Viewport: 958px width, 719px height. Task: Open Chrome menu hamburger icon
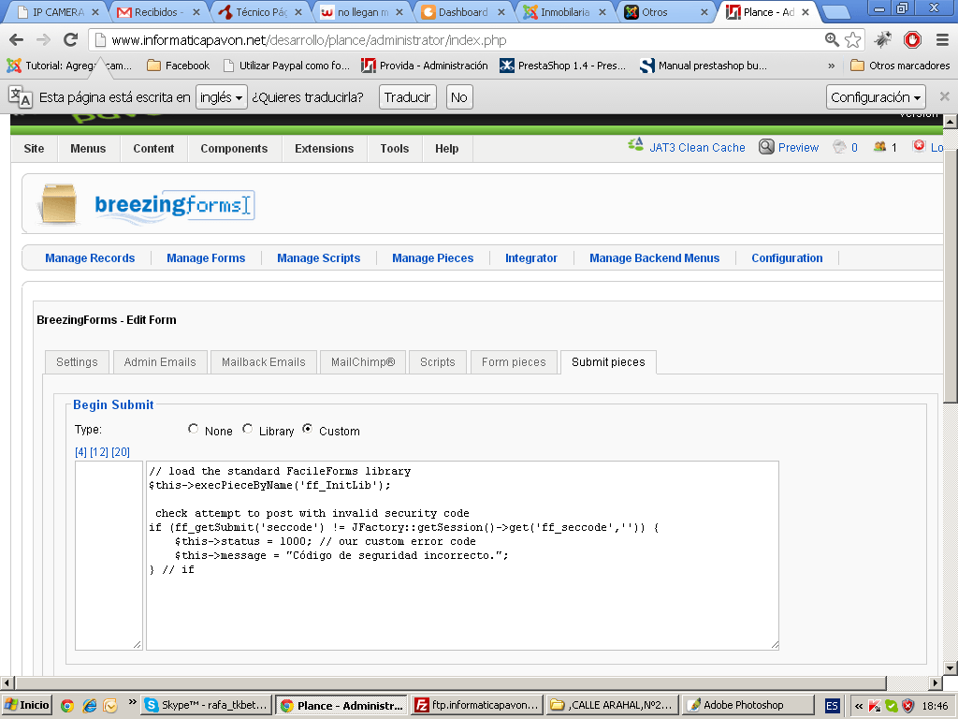tap(942, 40)
